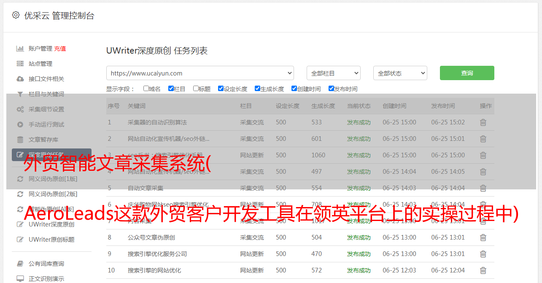Click the red 充值 link
The width and height of the screenshot is (542, 283).
[60, 49]
